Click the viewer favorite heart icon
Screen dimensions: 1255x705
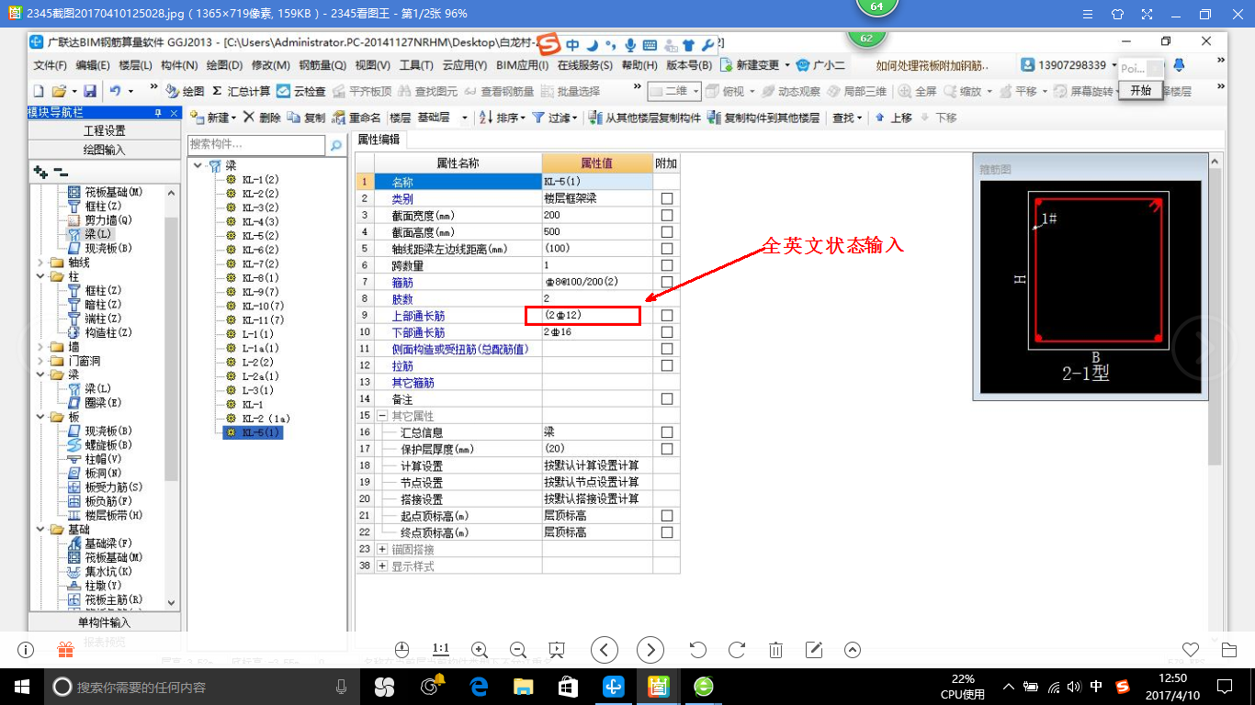pos(1190,650)
